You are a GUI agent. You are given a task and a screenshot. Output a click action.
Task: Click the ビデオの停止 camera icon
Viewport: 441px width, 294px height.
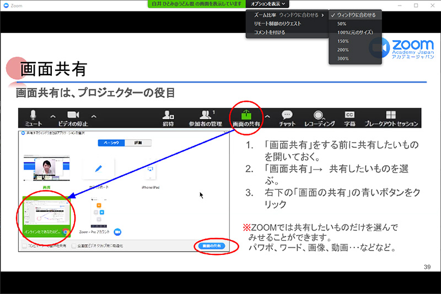(73, 115)
